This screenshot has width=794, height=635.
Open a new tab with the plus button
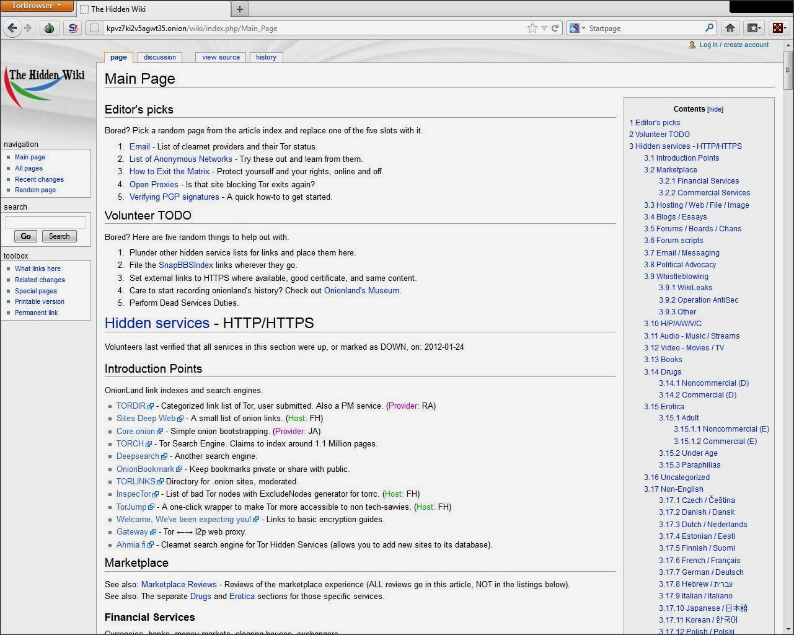tap(240, 9)
